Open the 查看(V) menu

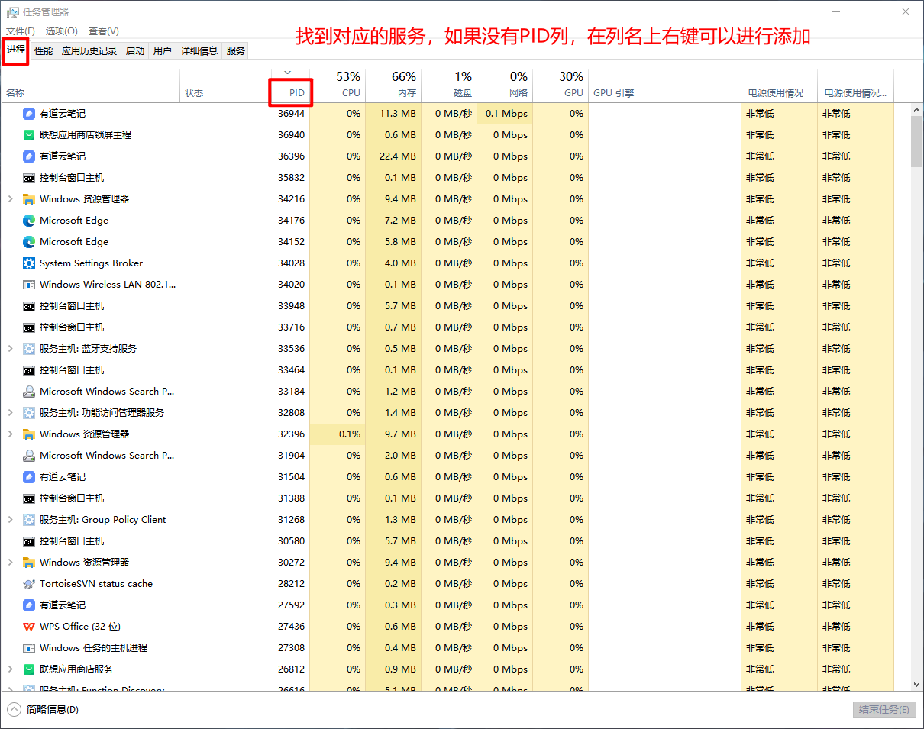click(x=104, y=31)
